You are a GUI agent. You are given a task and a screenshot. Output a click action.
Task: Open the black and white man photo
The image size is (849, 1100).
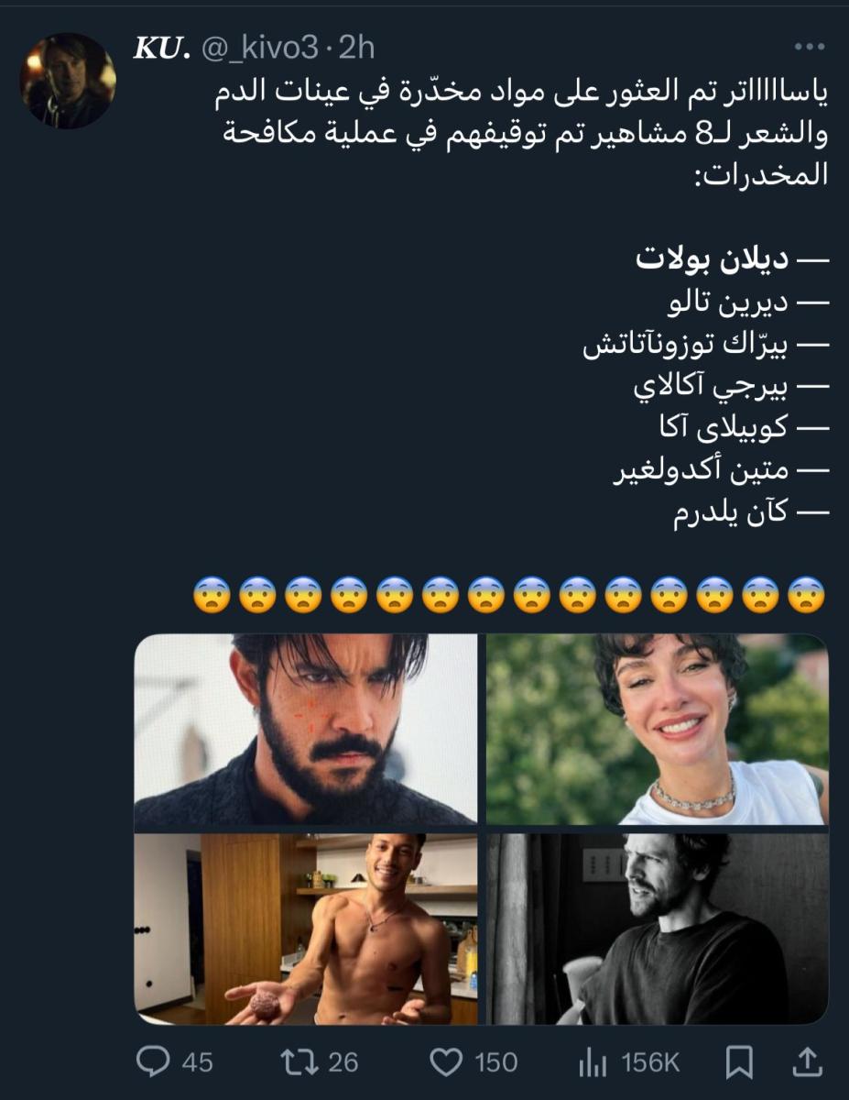tap(658, 929)
